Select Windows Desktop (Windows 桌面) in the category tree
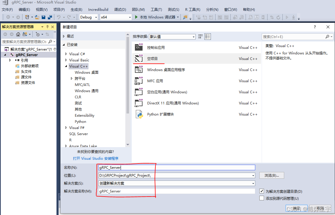The height and width of the screenshot is (215, 335). tap(86, 73)
